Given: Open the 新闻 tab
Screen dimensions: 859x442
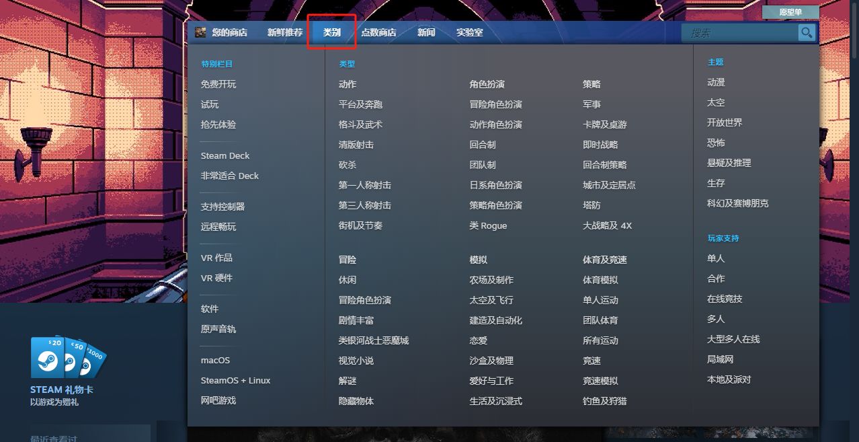Looking at the screenshot, I should [x=426, y=32].
